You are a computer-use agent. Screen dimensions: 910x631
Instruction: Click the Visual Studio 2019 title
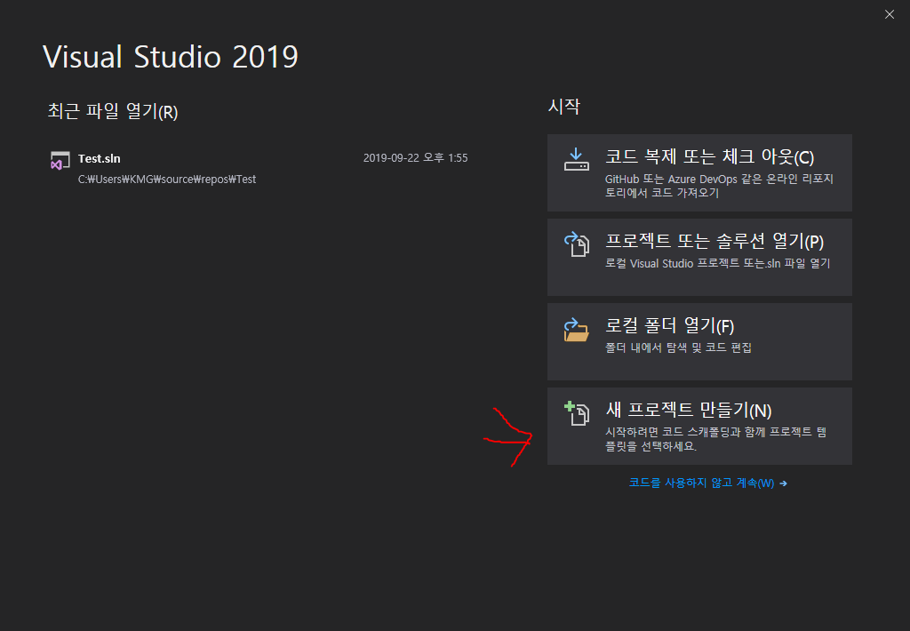(x=171, y=57)
